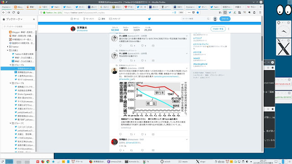The width and height of the screenshot is (292, 164).
Task: Switch to the Konsole window from the taskbar
Action: 133,162
